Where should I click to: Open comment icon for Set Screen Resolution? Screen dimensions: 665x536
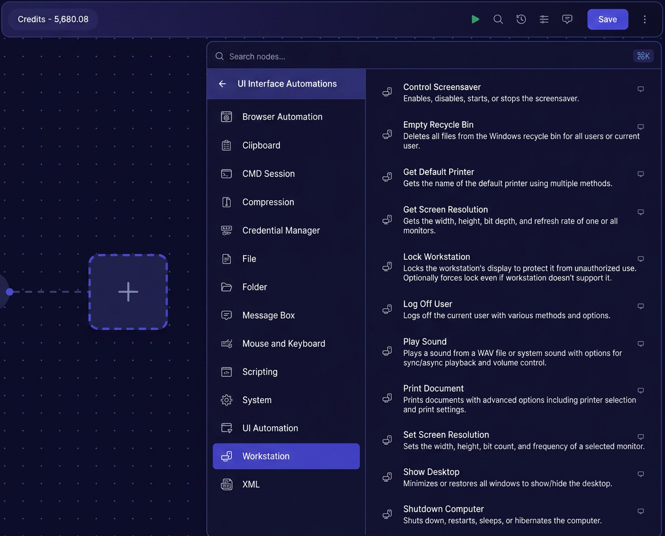tap(640, 437)
